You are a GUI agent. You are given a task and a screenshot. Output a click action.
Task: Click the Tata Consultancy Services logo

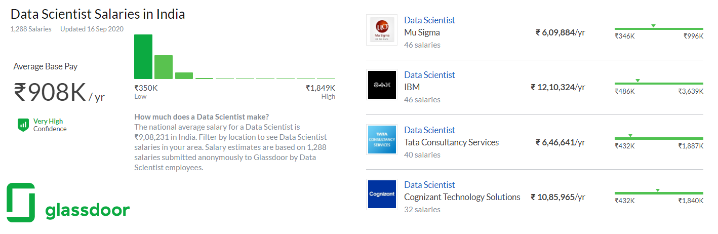pyautogui.click(x=382, y=140)
